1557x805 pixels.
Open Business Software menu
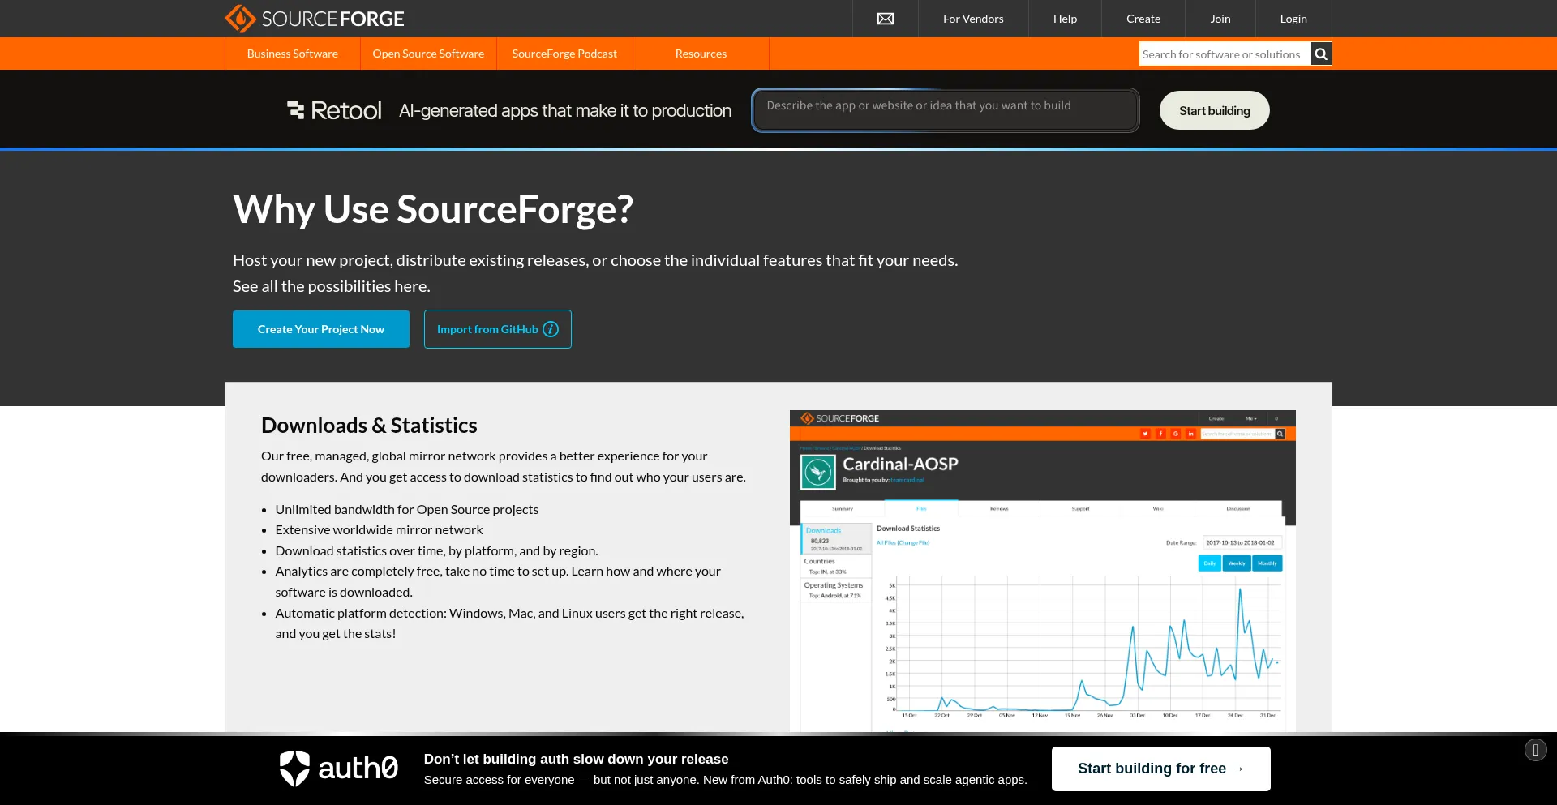[293, 54]
